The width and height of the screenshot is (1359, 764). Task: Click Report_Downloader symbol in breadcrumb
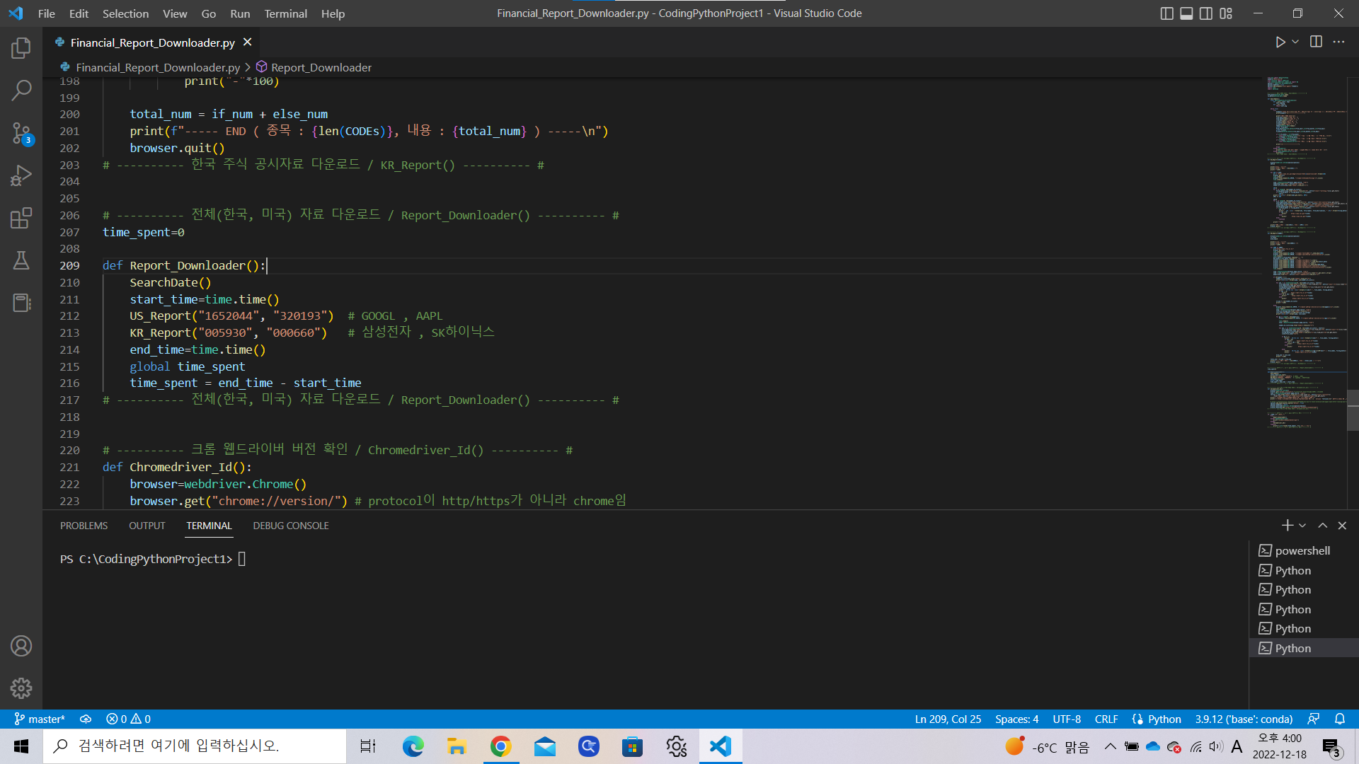321,67
